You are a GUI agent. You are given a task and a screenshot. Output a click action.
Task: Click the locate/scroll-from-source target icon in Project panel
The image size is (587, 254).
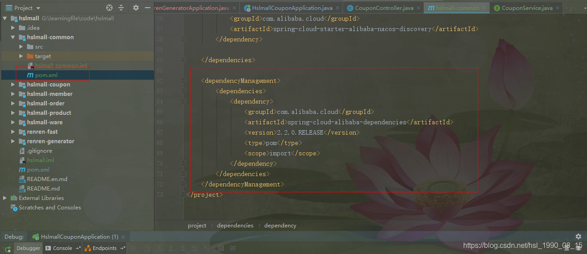[109, 8]
